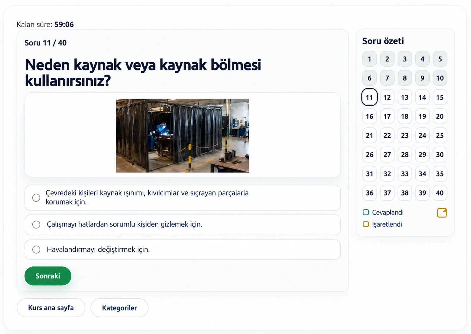Jump to question 2 in the summary

(x=387, y=59)
